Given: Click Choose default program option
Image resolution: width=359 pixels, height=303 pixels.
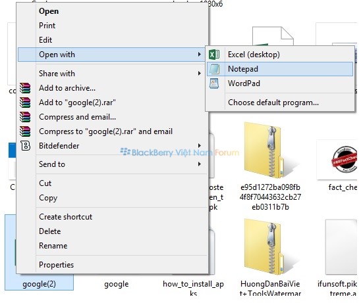Looking at the screenshot, I should [273, 103].
